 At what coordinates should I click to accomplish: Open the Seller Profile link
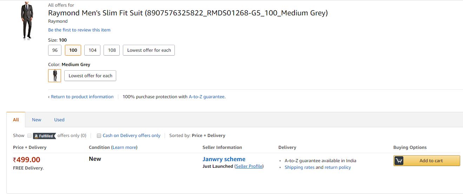249,166
